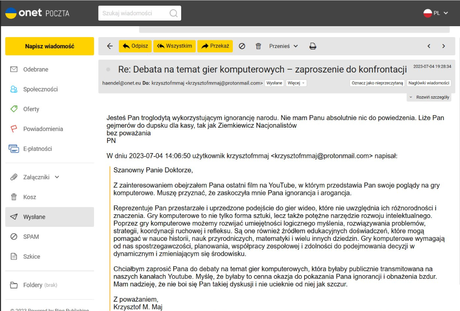Open the PL language selector
This screenshot has height=311, width=460.
pyautogui.click(x=436, y=13)
